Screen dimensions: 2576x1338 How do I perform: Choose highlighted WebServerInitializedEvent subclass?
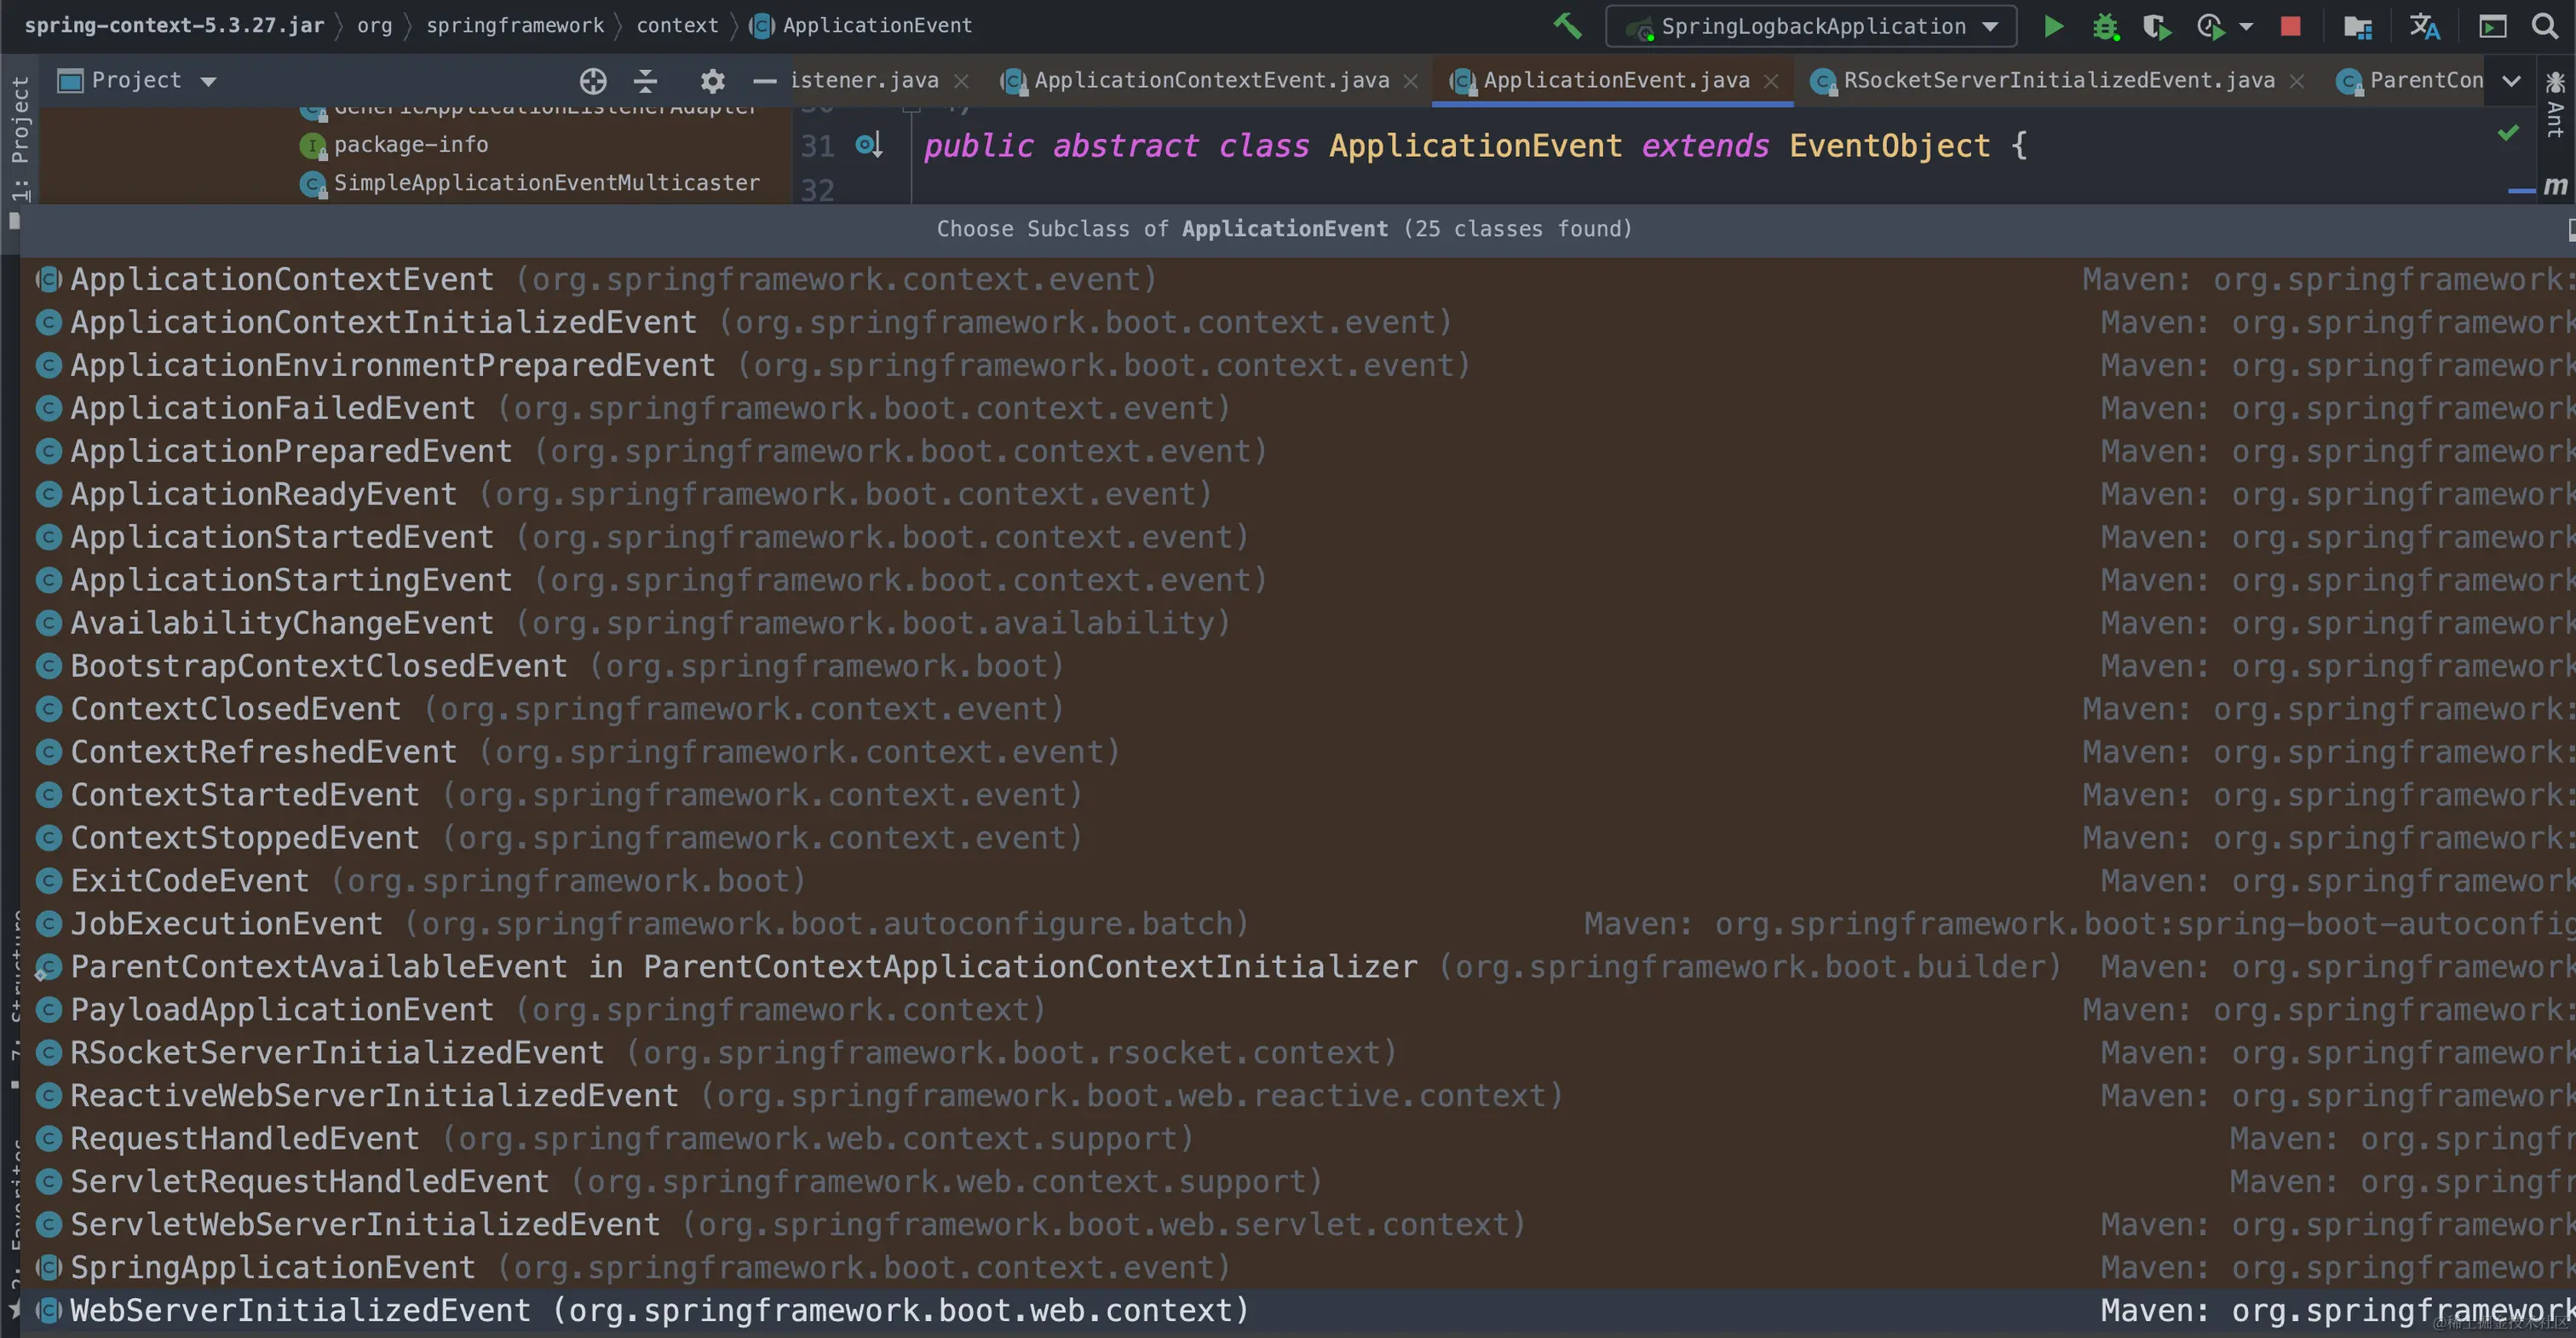click(1297, 1311)
